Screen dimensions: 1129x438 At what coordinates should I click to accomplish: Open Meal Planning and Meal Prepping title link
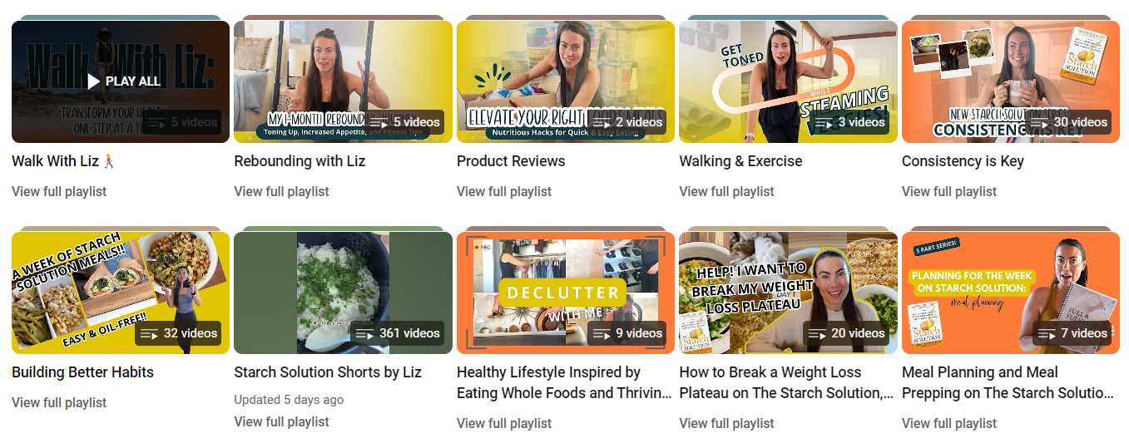pos(1008,382)
